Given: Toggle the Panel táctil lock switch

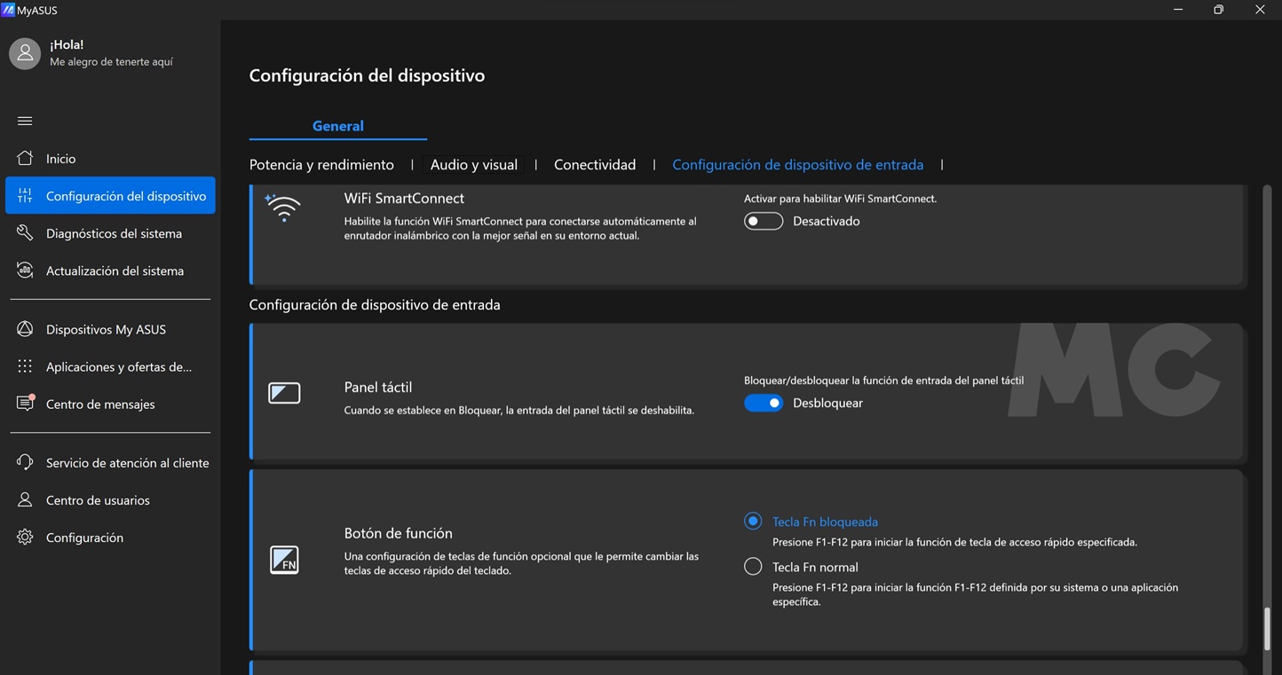Looking at the screenshot, I should (764, 404).
